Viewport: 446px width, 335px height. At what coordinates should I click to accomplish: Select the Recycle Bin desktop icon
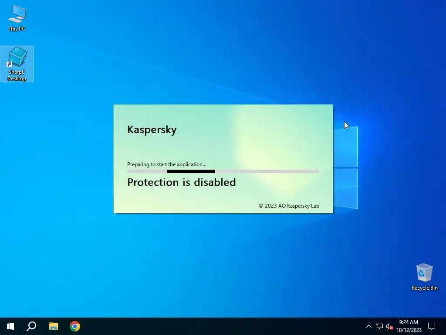[424, 277]
